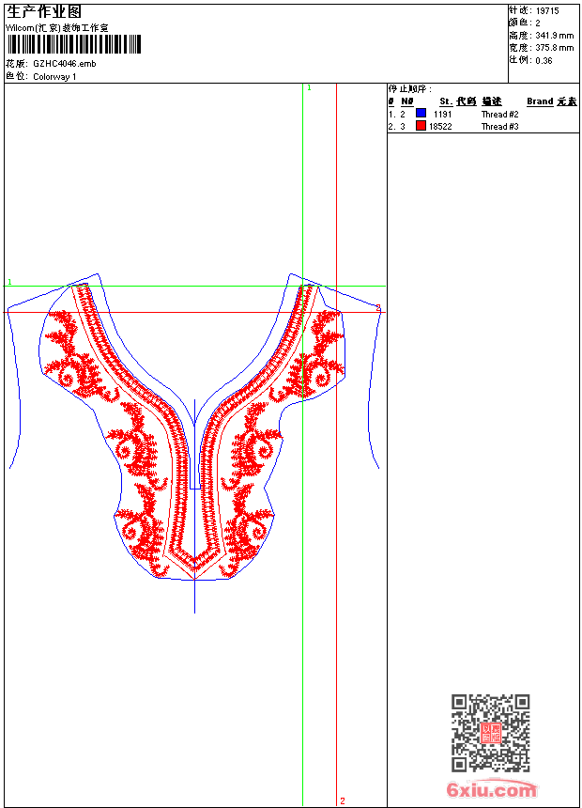Click the red Thread #3 color swatch
The height and width of the screenshot is (808, 582).
421,126
